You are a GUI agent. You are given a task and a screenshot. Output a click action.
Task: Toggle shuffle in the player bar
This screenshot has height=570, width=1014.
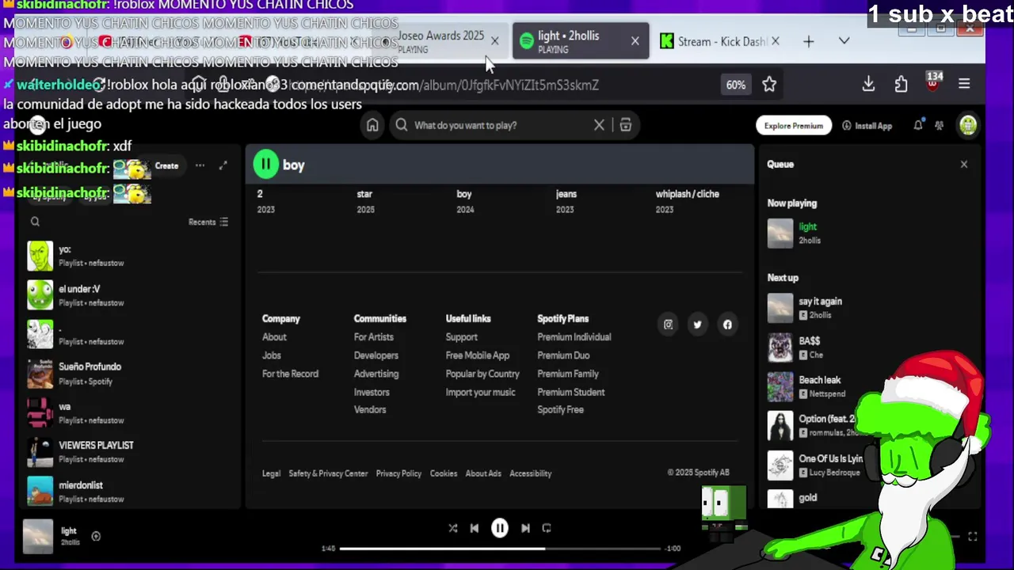click(453, 528)
